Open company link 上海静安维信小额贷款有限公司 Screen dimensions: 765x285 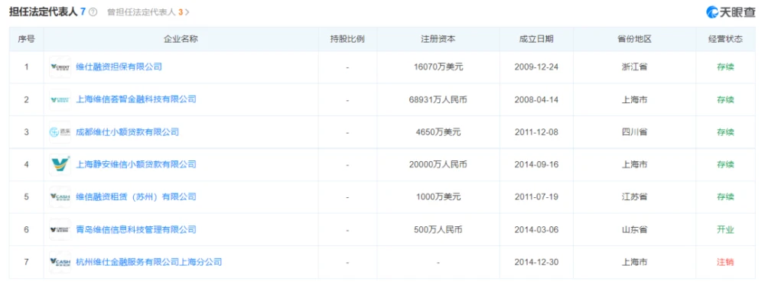coord(136,165)
